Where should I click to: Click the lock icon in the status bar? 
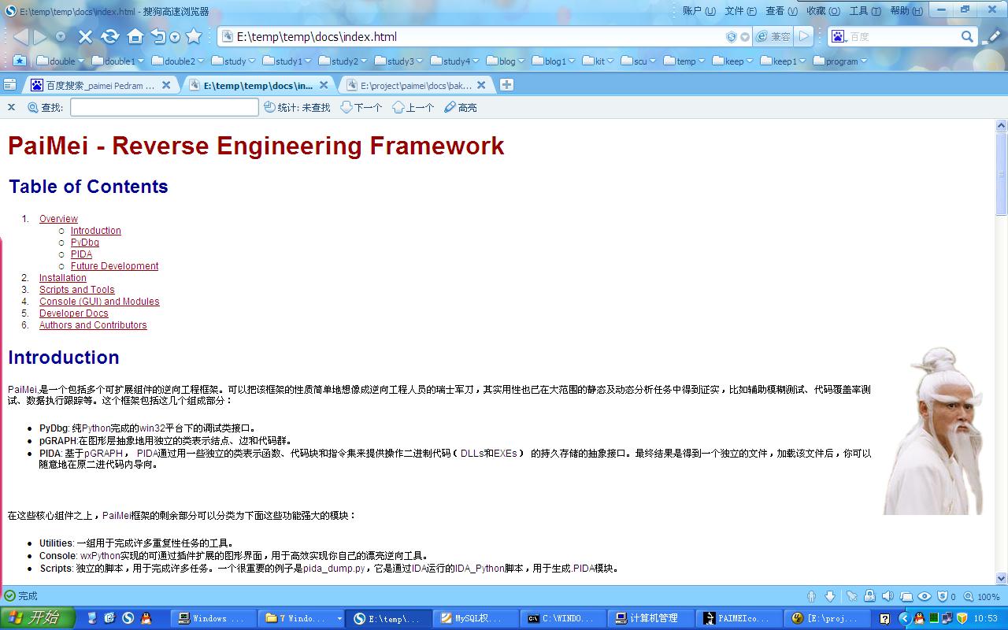(x=869, y=596)
